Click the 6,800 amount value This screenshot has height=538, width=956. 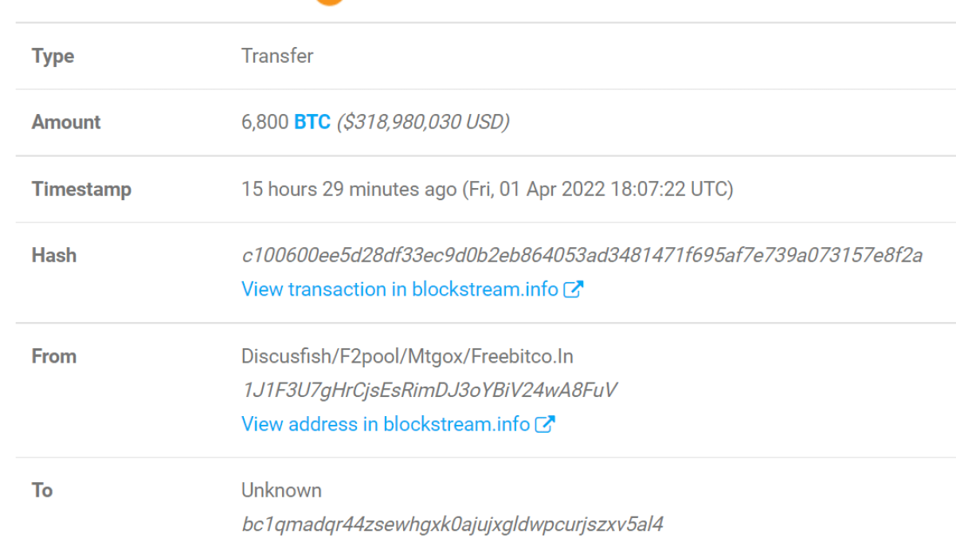pyautogui.click(x=264, y=122)
